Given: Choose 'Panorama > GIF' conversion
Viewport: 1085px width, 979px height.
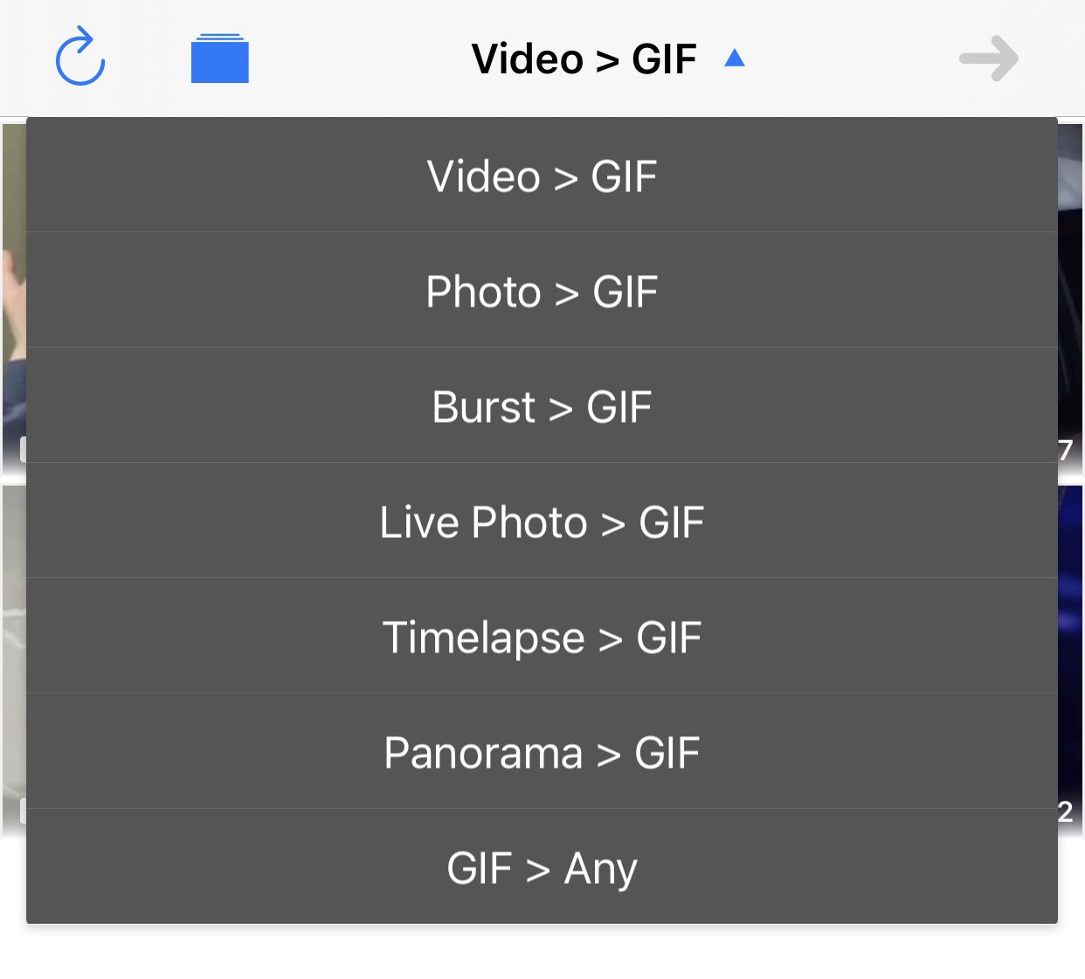Looking at the screenshot, I should (x=542, y=751).
